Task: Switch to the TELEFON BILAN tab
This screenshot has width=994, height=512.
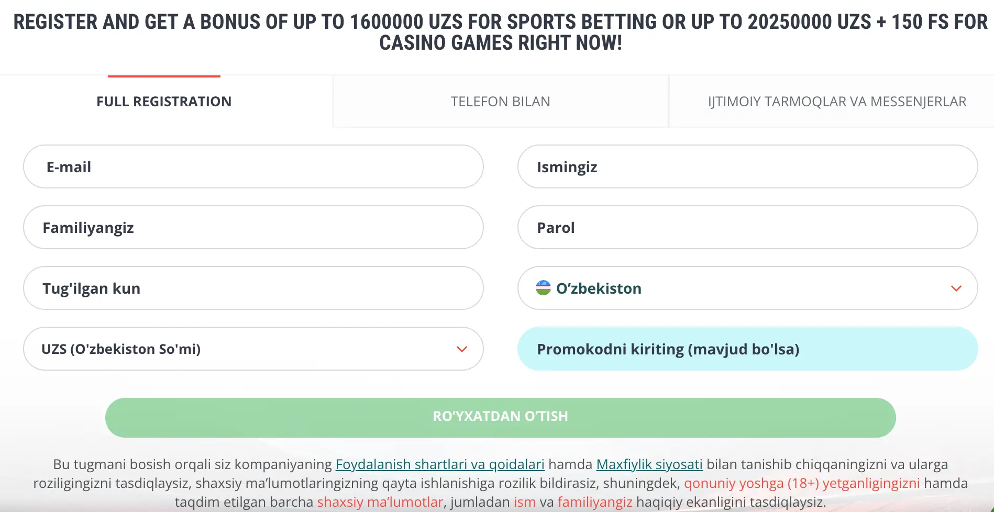Action: [500, 101]
